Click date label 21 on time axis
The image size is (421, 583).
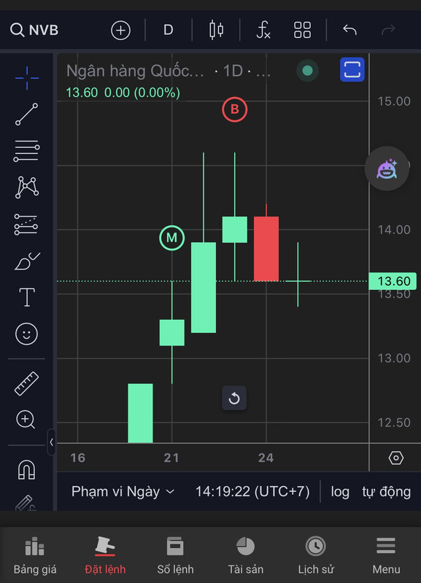(171, 458)
